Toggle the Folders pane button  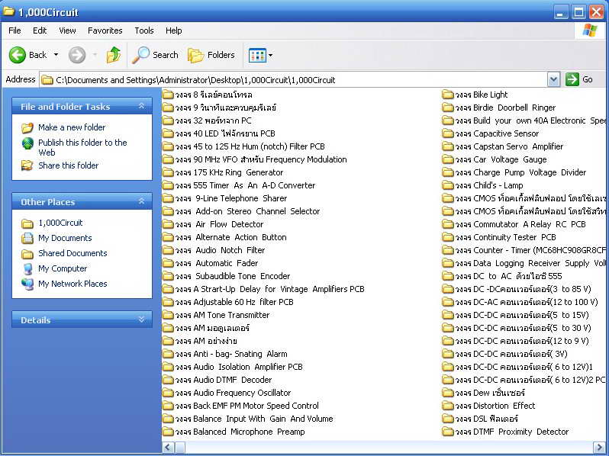point(211,55)
